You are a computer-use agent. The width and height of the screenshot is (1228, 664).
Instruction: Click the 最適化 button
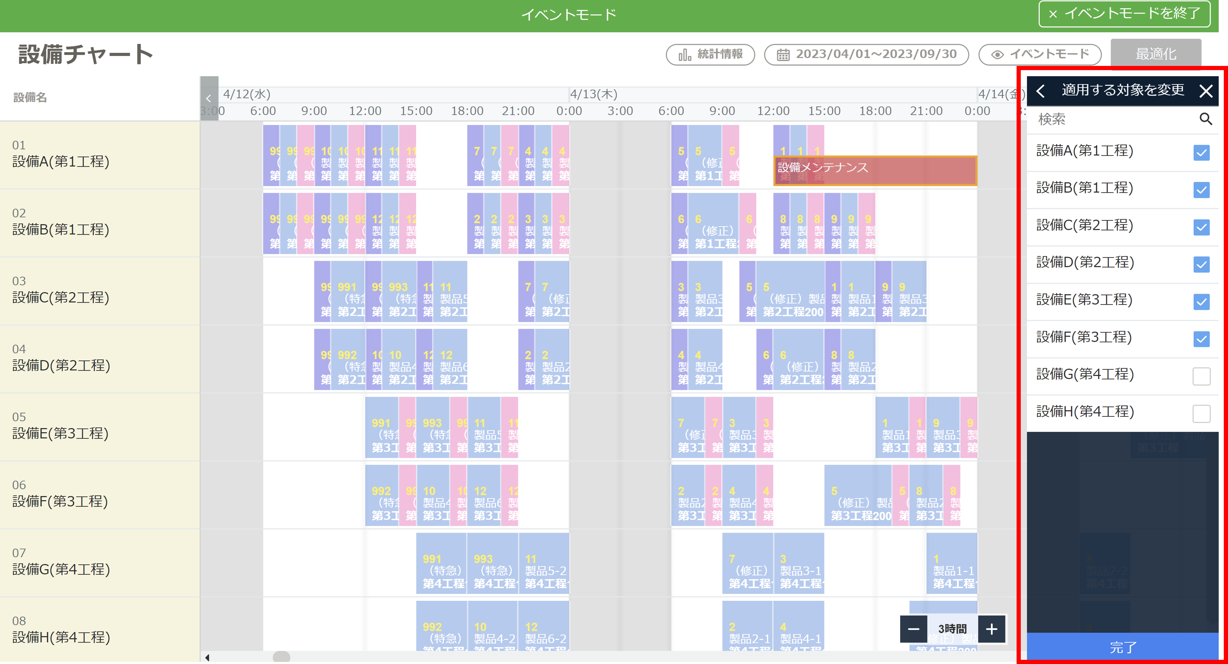pos(1155,54)
